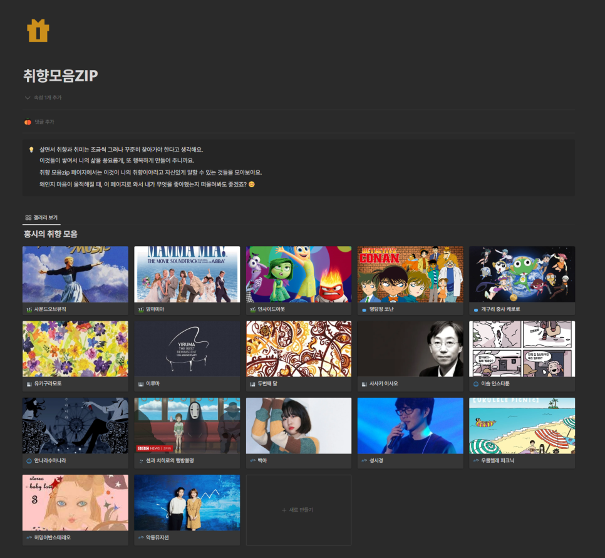The image size is (605, 558).
Task: Click the page title 취향모음ZIP
Action: [61, 76]
